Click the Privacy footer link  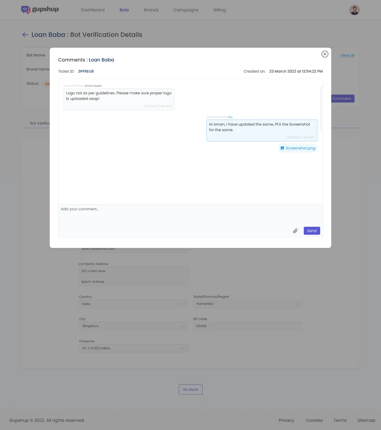click(286, 420)
